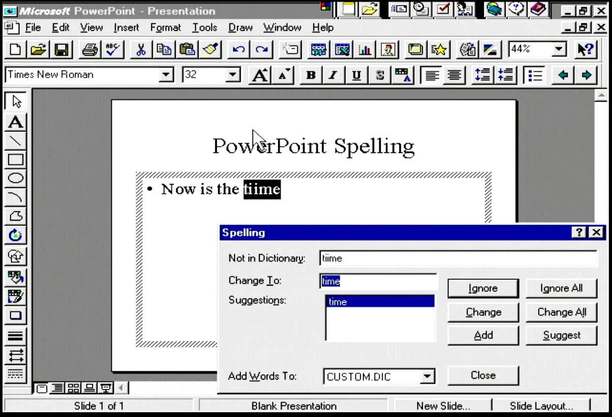
Task: Promote paragraph with left arrow icon
Action: tap(563, 76)
